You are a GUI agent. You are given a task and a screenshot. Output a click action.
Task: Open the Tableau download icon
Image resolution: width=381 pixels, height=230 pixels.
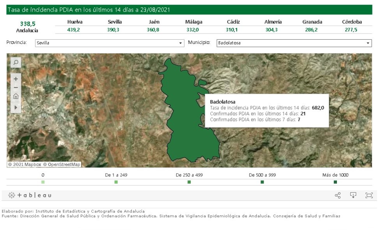point(353,195)
